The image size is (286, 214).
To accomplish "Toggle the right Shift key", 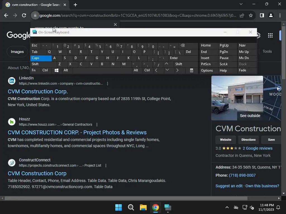I will 186,64.
